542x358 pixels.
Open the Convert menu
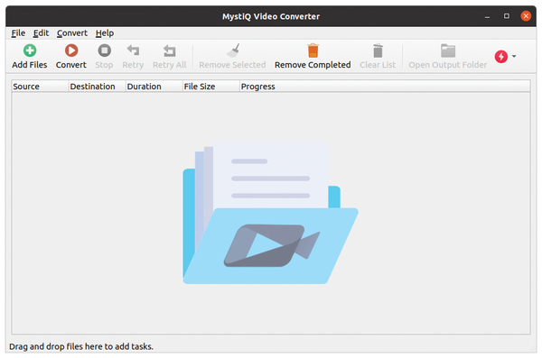pos(72,33)
